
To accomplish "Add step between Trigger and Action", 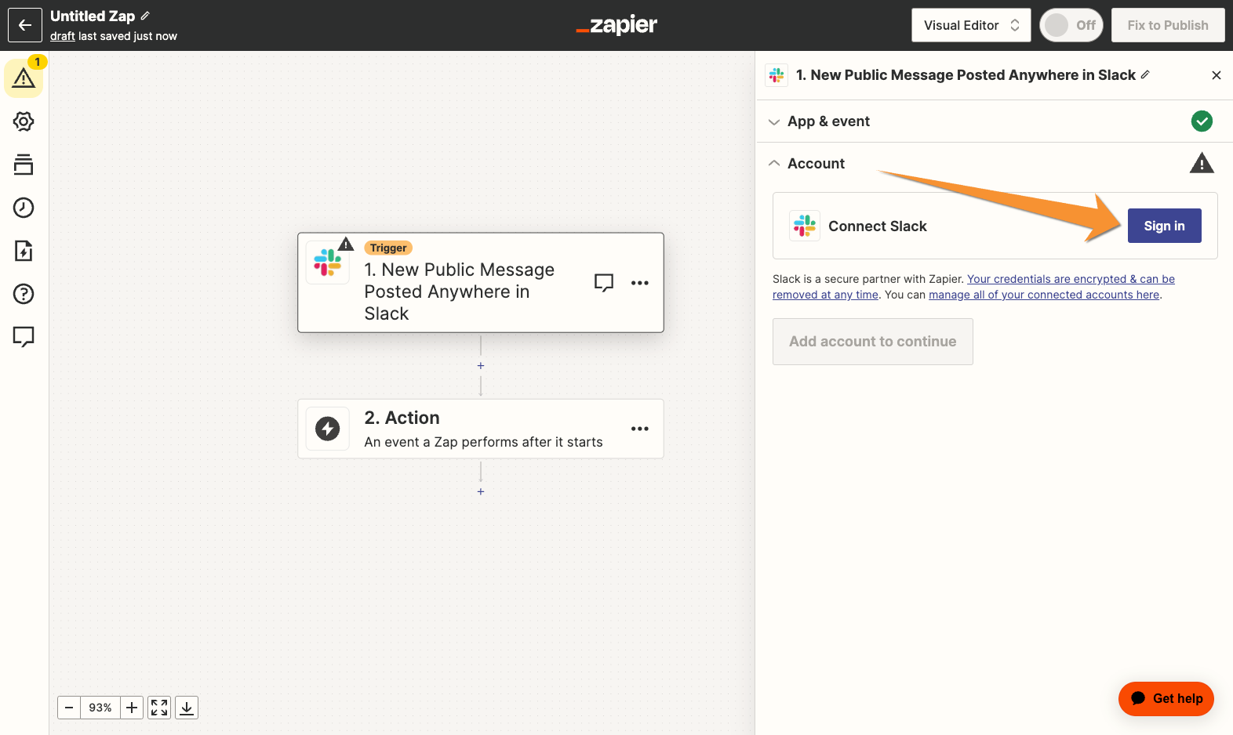I will [481, 366].
